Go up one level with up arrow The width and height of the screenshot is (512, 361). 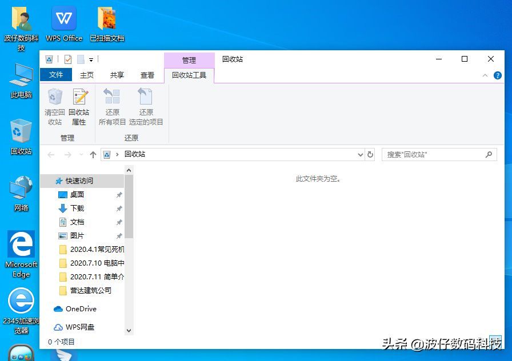[93, 154]
